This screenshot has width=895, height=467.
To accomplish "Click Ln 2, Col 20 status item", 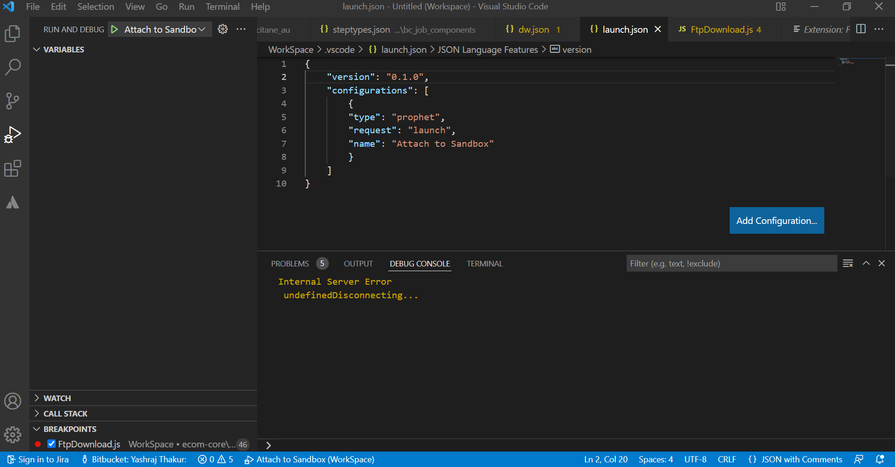I will point(606,460).
